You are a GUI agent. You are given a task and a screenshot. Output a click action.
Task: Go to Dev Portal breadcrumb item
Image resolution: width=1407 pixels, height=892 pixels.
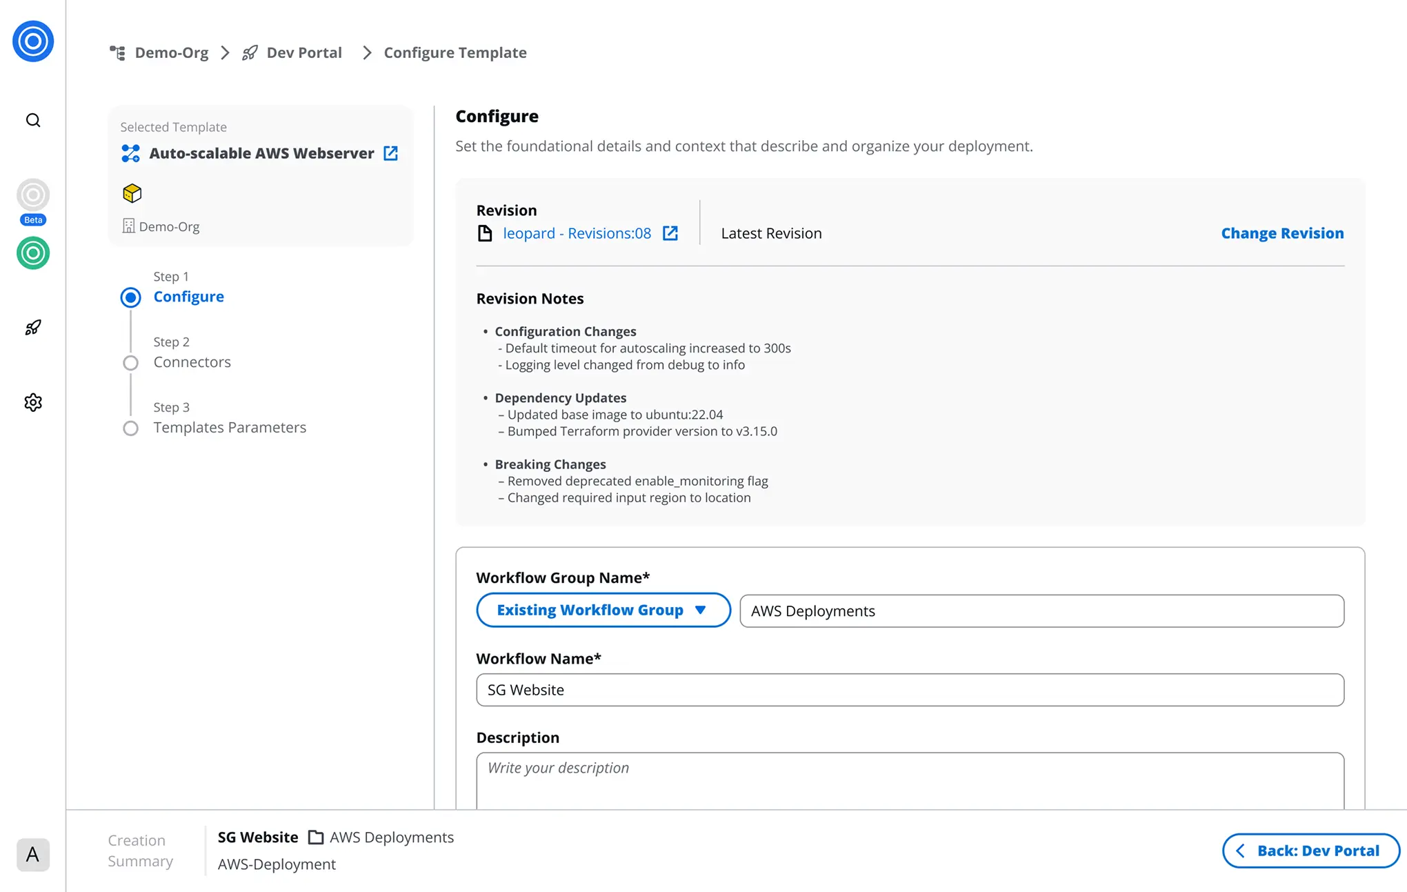pyautogui.click(x=303, y=53)
